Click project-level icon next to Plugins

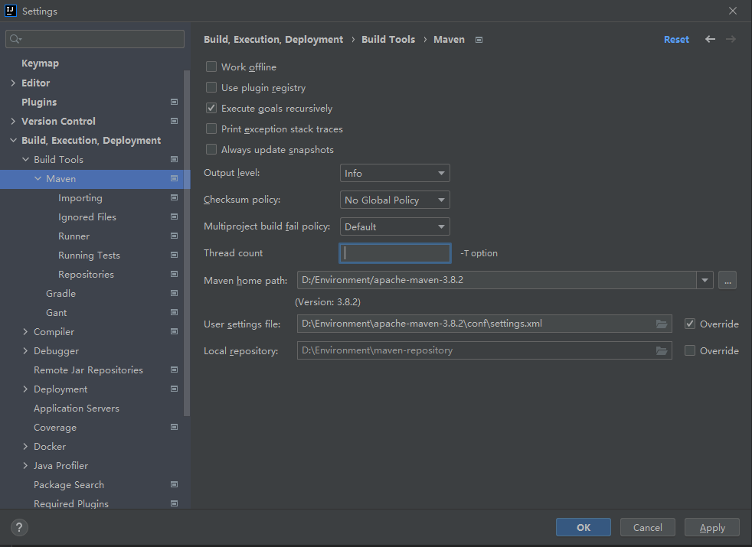[174, 102]
